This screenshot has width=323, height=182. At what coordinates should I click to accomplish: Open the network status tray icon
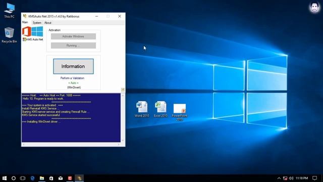pyautogui.click(x=285, y=178)
